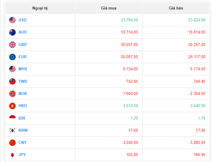212x162 pixels.
Task: Click the NOK sell price 2.304,00
Action: (x=197, y=94)
